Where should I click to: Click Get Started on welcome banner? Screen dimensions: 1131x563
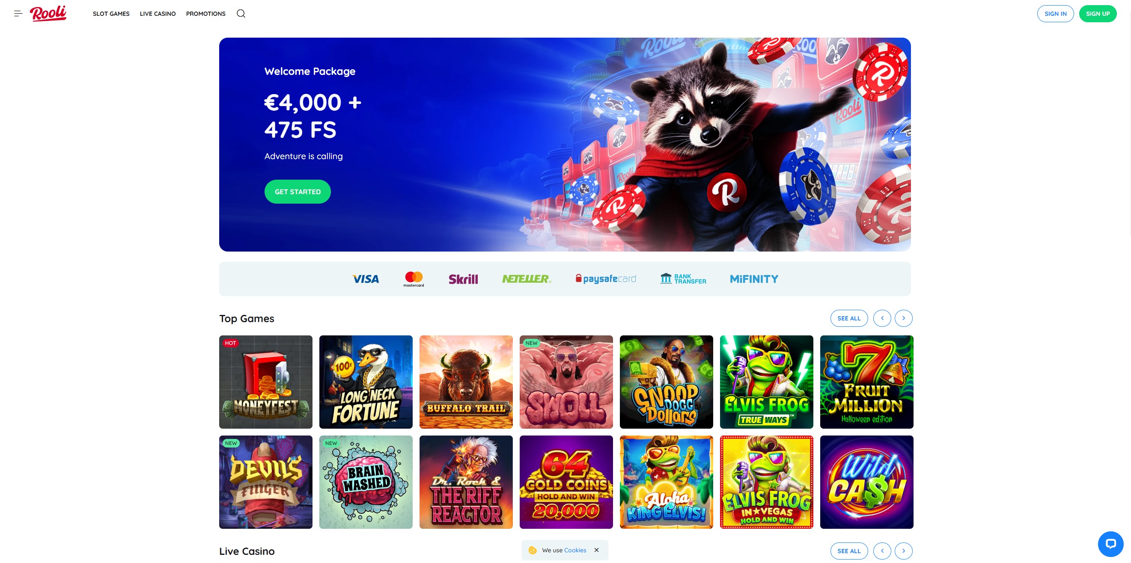point(298,192)
